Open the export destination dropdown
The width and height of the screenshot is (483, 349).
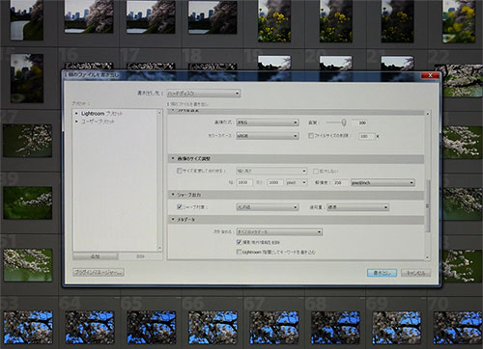(204, 94)
